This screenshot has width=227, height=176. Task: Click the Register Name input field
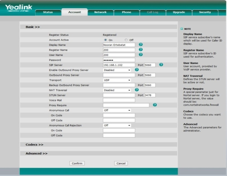(x=119, y=50)
